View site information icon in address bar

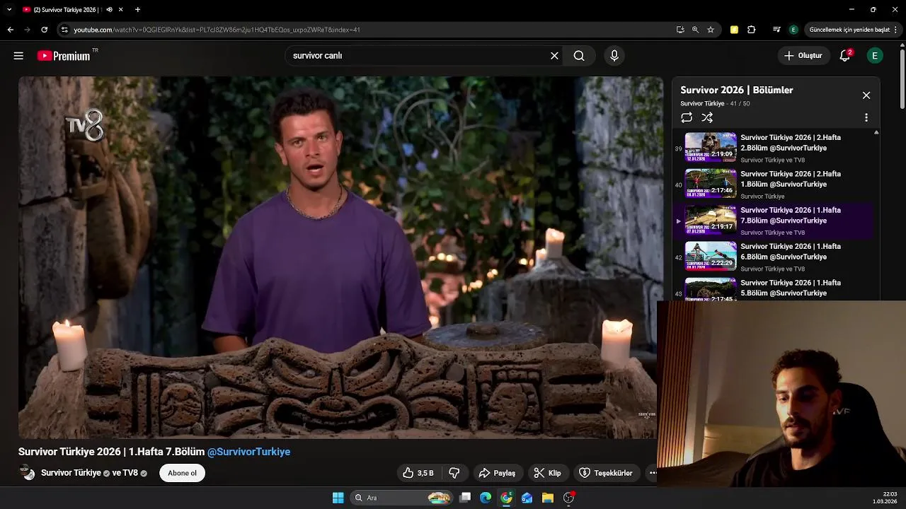[x=64, y=30]
